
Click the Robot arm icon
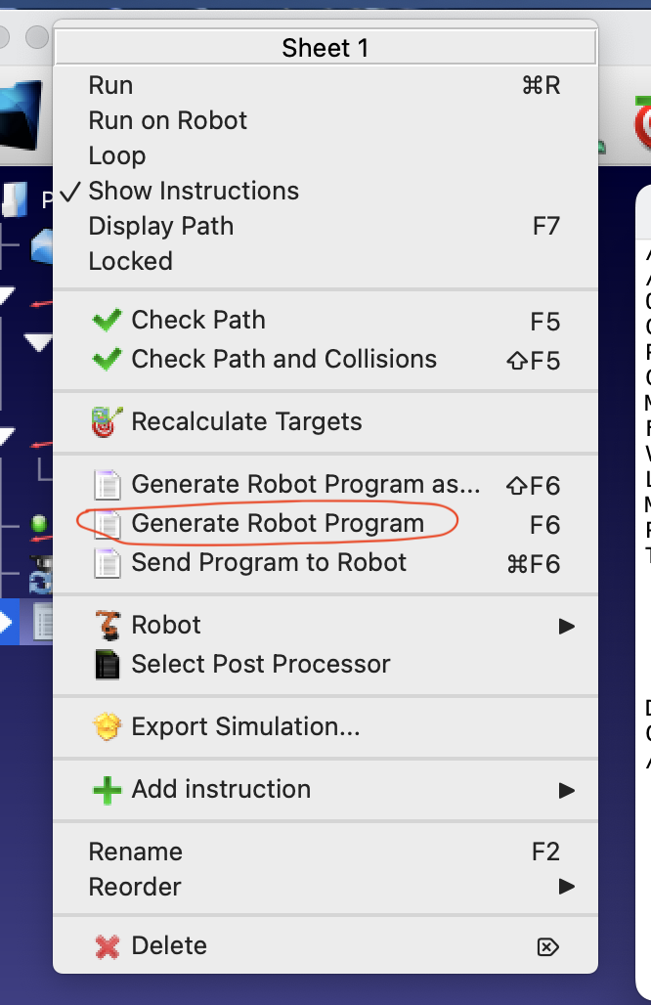pyautogui.click(x=106, y=625)
